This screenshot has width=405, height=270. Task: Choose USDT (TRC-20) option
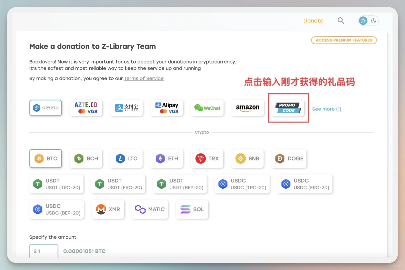pos(56,184)
